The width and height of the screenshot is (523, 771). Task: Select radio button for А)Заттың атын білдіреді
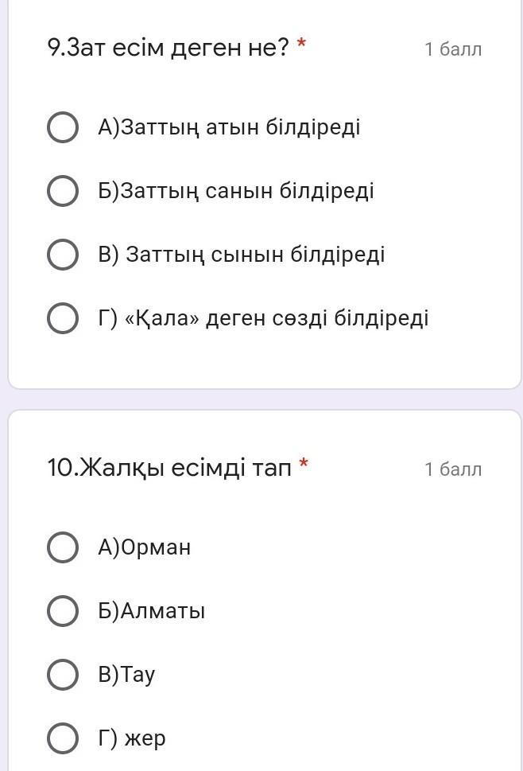[63, 127]
